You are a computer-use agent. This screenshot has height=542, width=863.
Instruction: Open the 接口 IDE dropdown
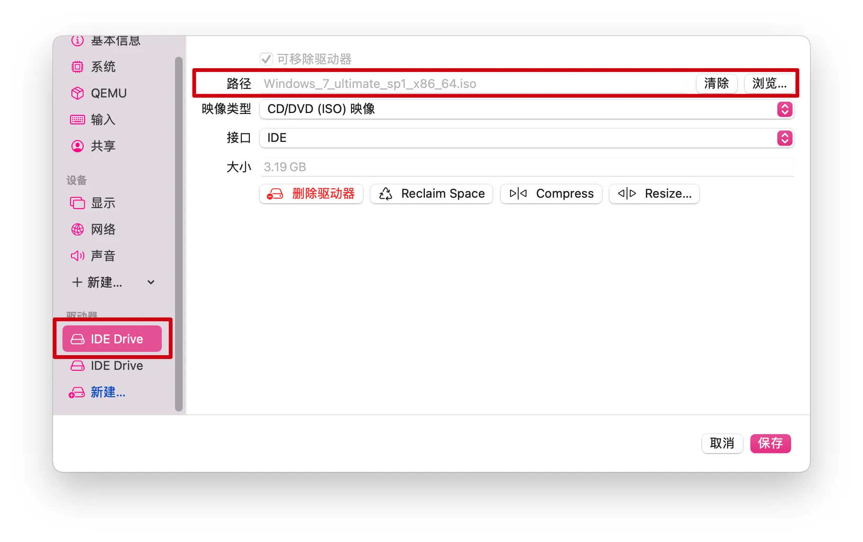[527, 138]
